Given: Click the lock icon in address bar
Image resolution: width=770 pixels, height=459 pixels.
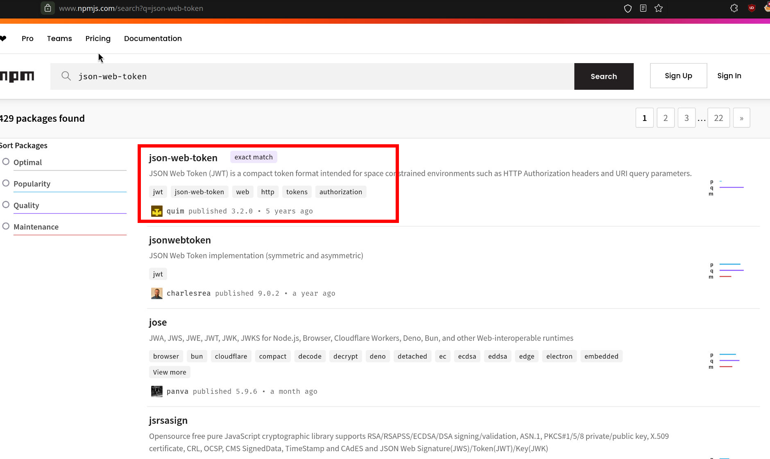Looking at the screenshot, I should [48, 8].
